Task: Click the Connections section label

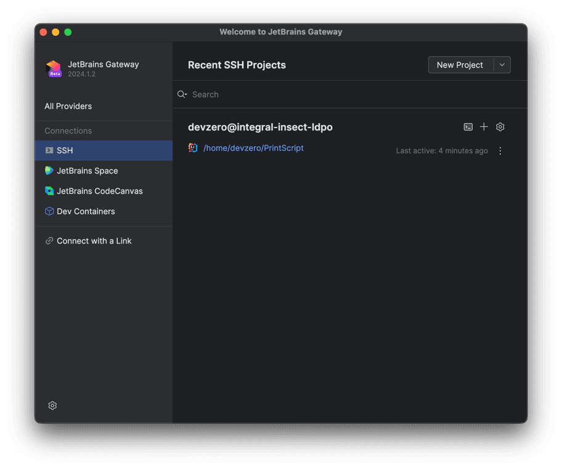Action: click(x=68, y=130)
